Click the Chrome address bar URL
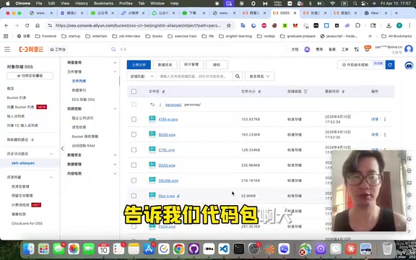 (138, 25)
